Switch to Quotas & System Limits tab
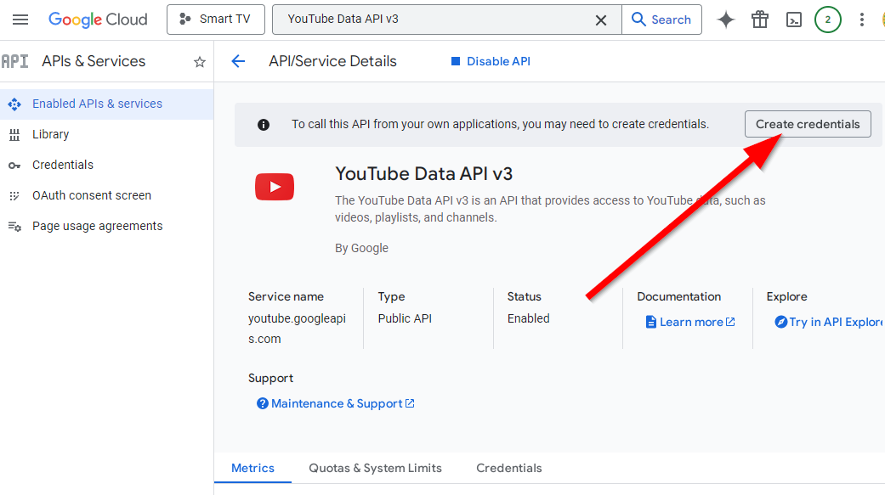885x495 pixels. (375, 468)
